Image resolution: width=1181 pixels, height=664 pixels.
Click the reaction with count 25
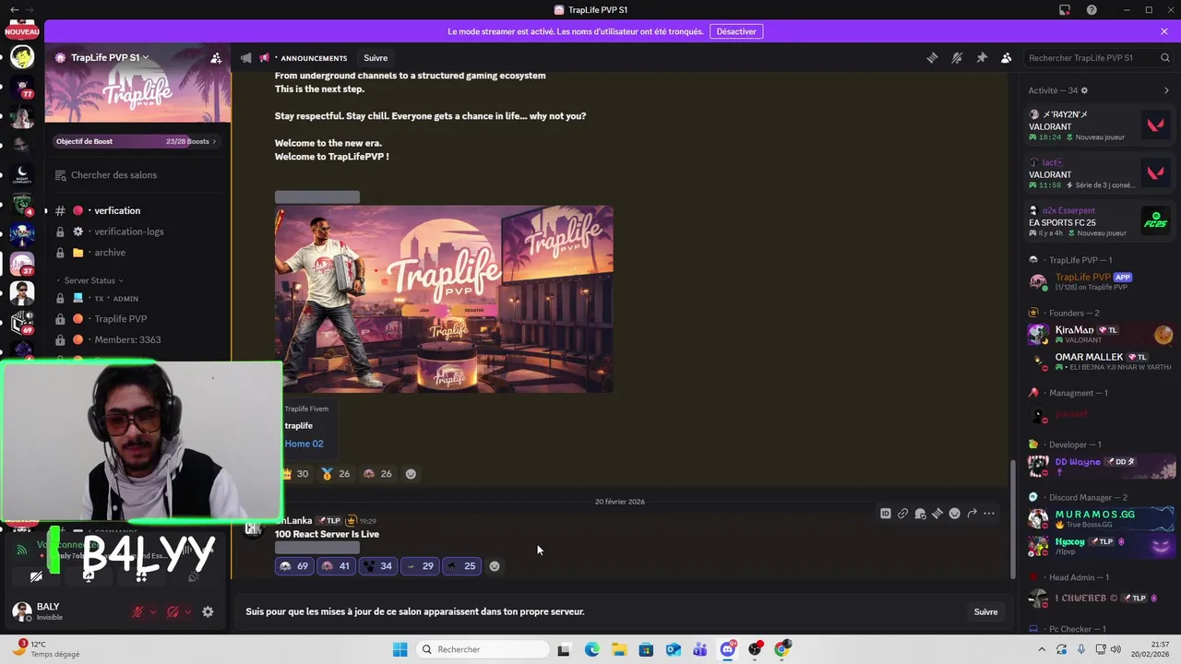tap(461, 566)
